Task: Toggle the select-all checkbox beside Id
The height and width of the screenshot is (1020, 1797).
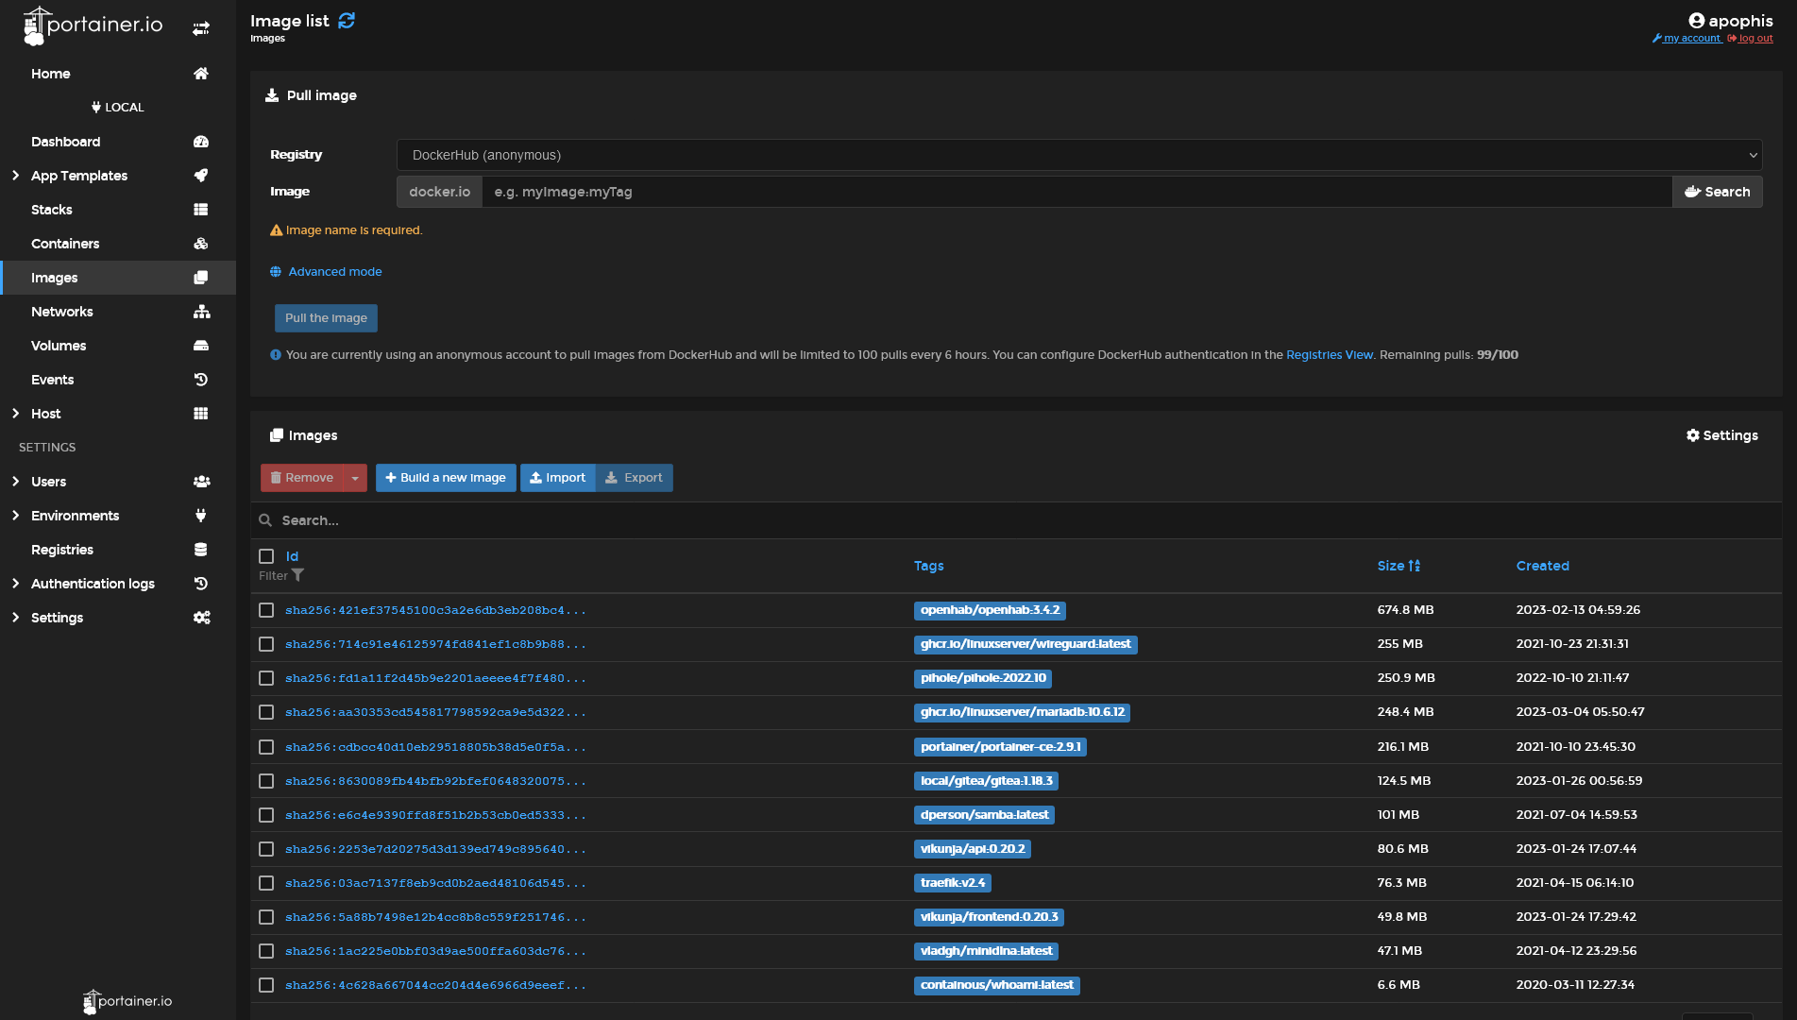Action: tap(266, 556)
